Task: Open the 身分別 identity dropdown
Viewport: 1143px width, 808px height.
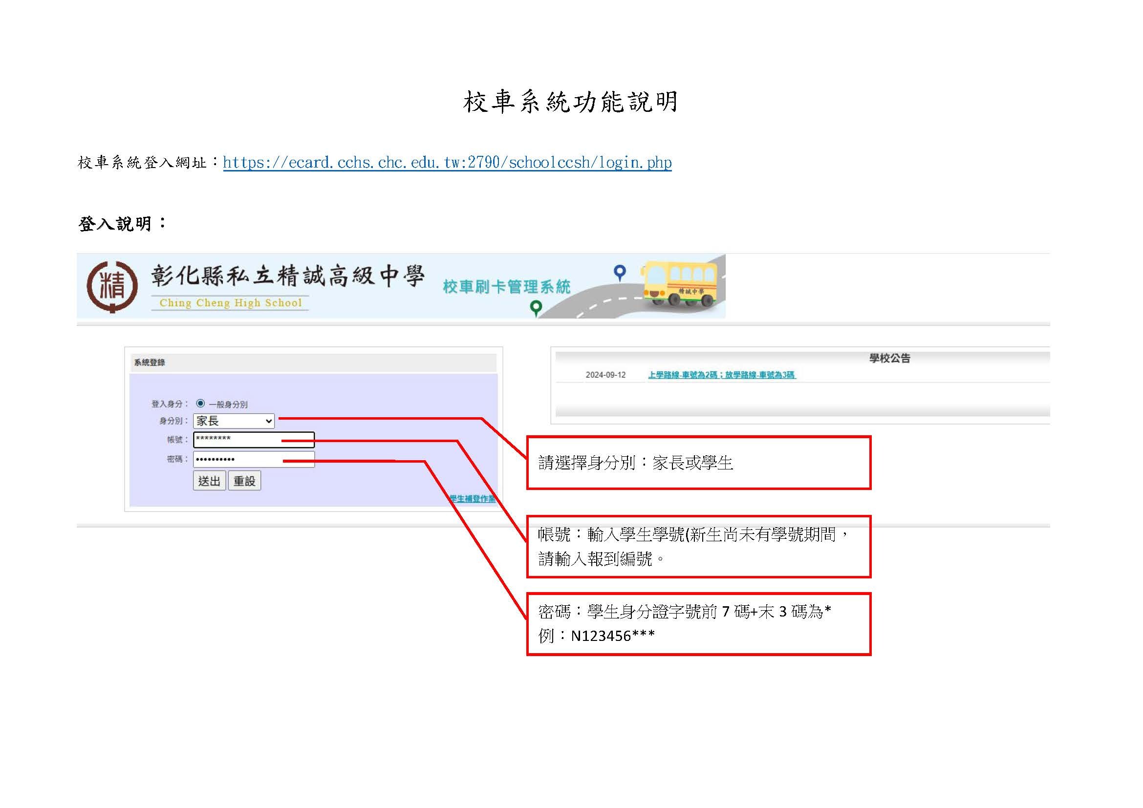Action: point(233,421)
